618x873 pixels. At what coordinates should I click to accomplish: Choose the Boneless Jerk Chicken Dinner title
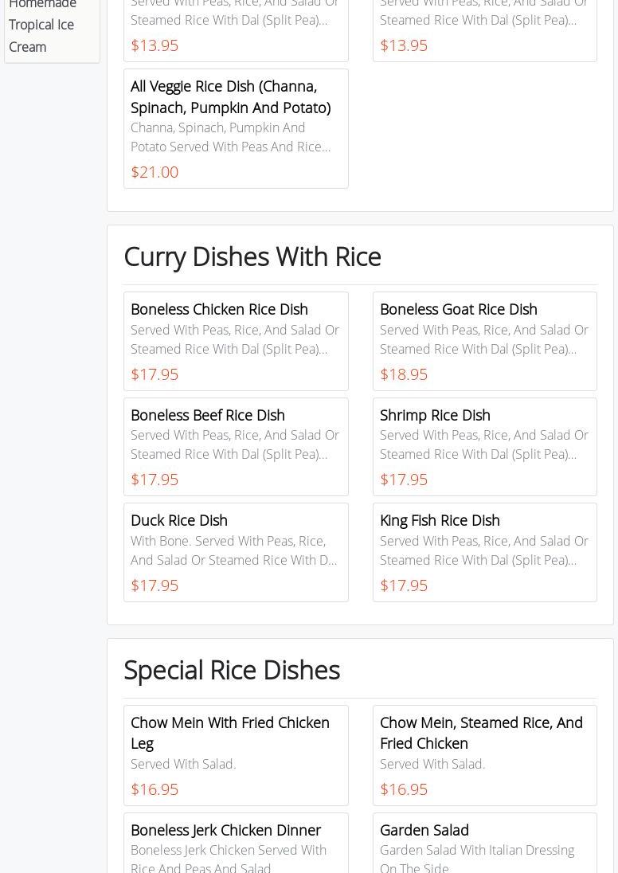tap(225, 830)
